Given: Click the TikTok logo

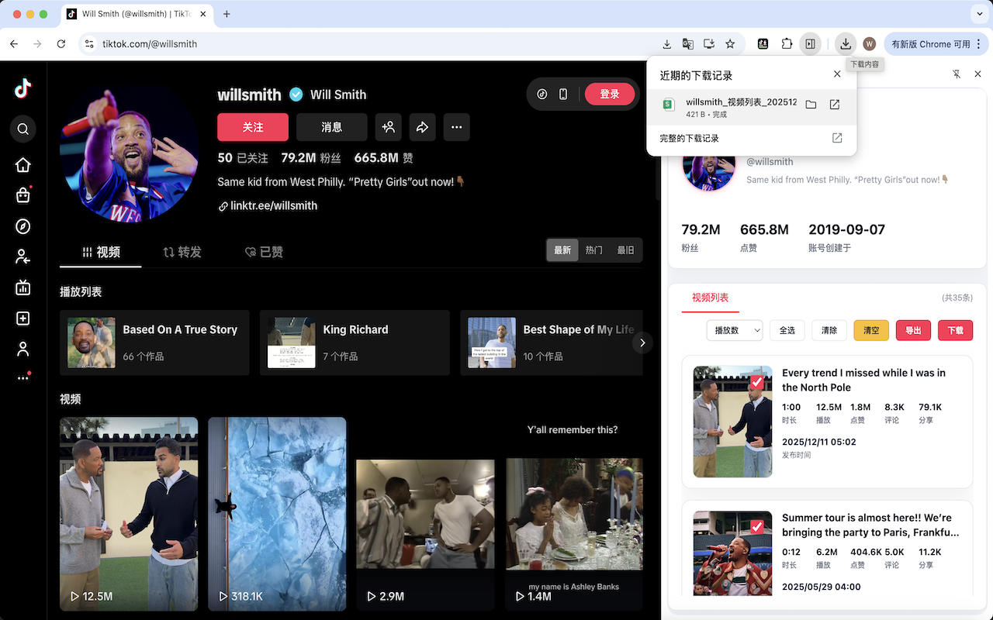Looking at the screenshot, I should [x=23, y=88].
